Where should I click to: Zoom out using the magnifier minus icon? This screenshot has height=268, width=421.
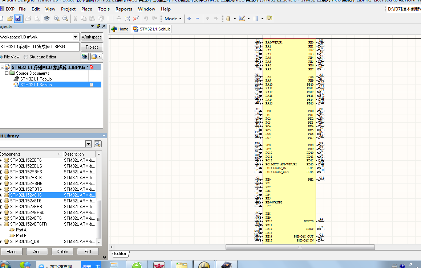coord(65,18)
